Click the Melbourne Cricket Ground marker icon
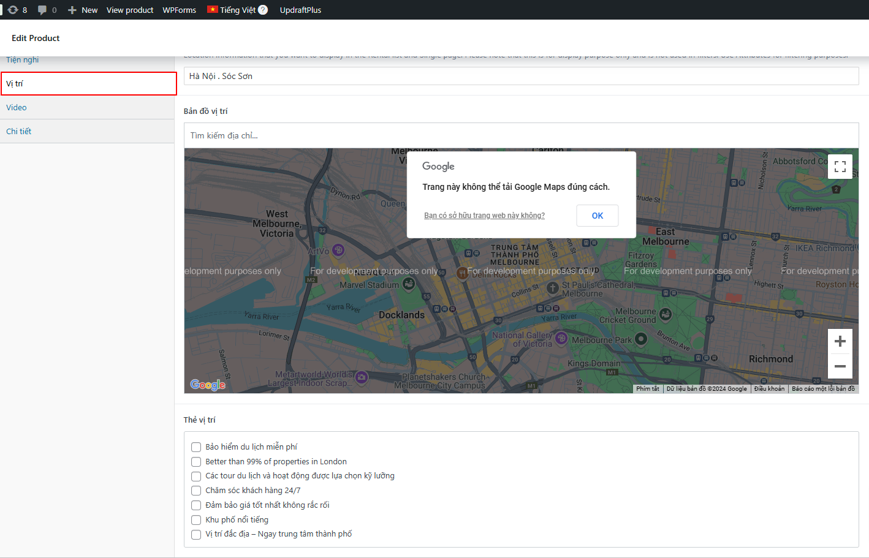 coord(666,315)
